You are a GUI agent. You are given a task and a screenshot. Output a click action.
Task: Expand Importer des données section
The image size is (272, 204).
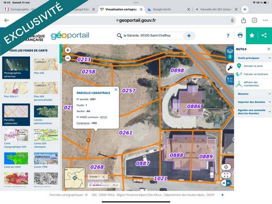pyautogui.click(x=253, y=102)
